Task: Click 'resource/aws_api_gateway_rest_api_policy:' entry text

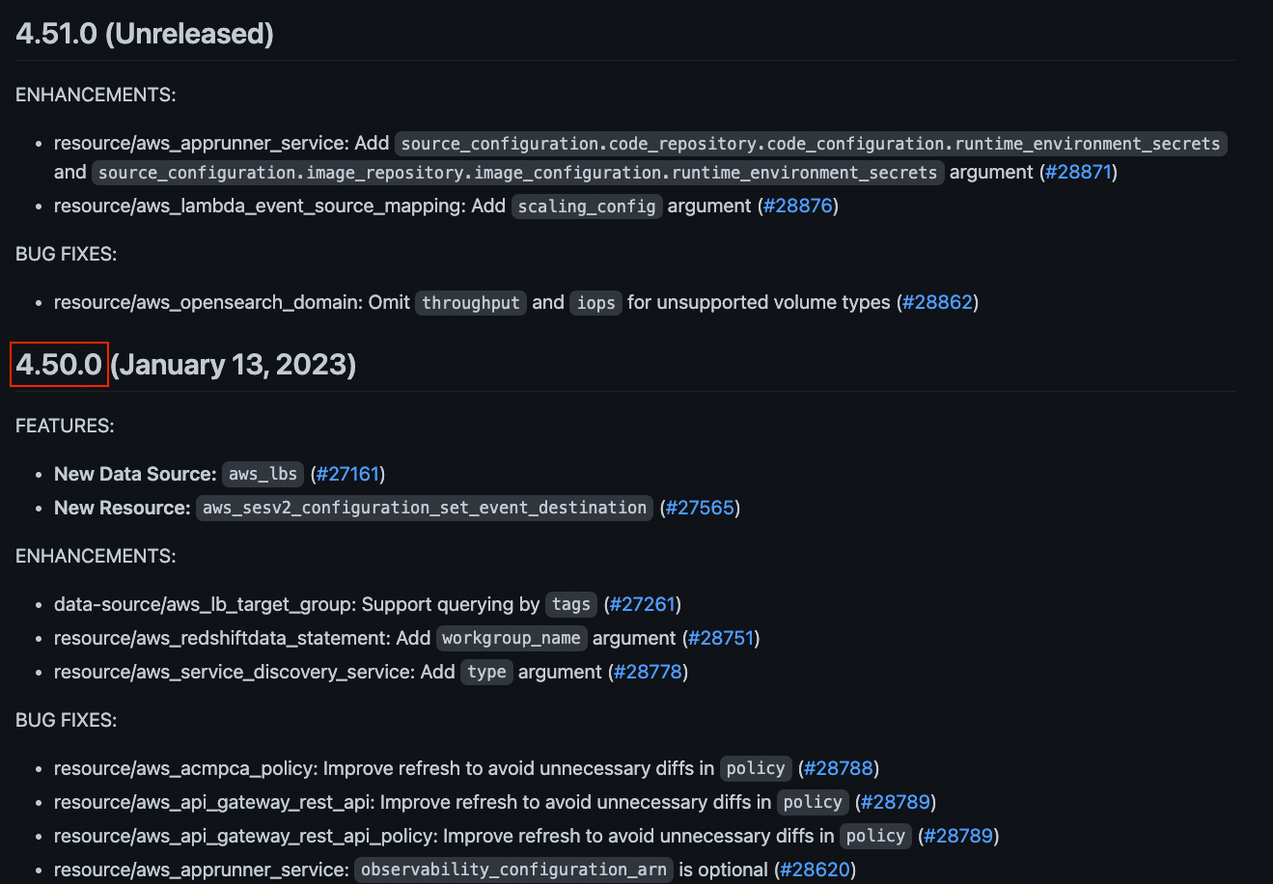Action: (x=246, y=837)
